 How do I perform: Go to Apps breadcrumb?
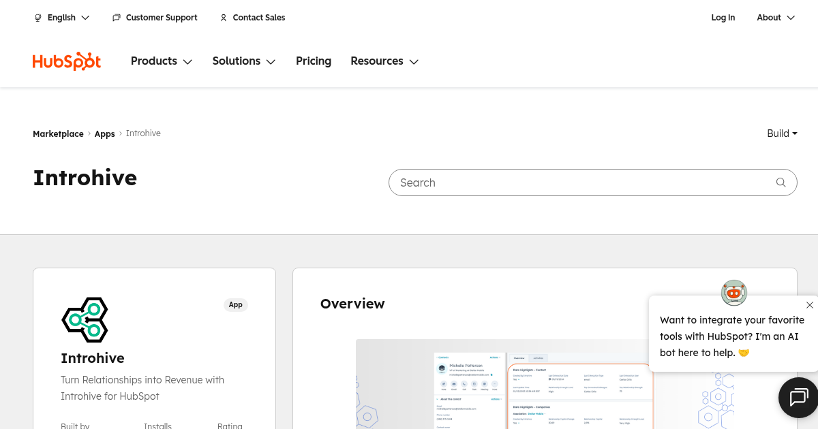click(104, 134)
